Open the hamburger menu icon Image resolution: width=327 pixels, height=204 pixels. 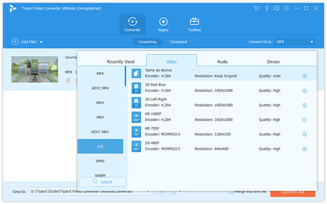(287, 8)
